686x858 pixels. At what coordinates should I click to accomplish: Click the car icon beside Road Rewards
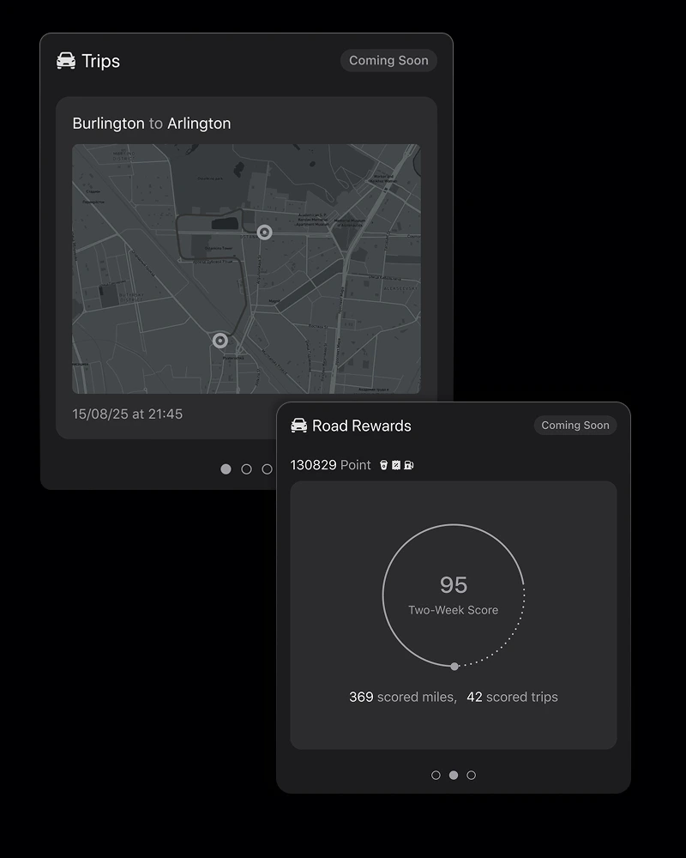[299, 426]
